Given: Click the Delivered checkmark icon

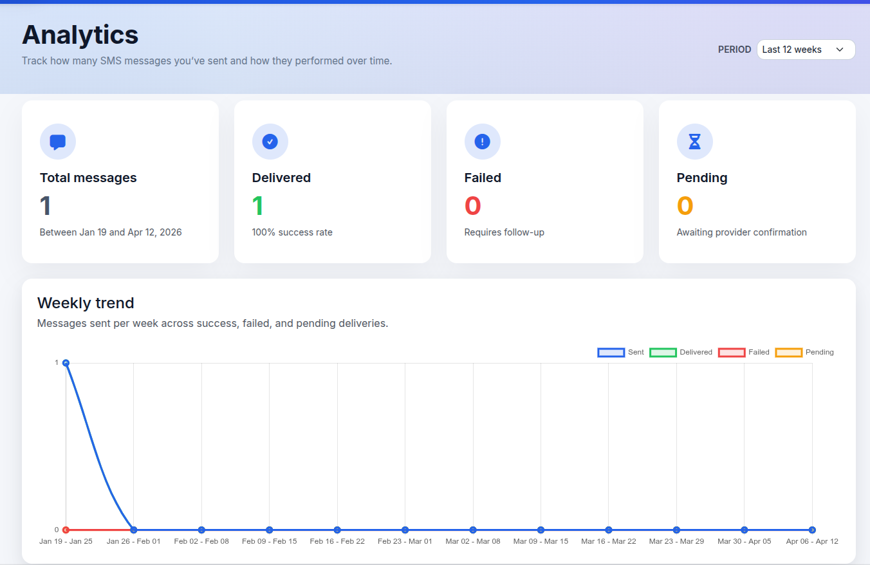Looking at the screenshot, I should (x=270, y=142).
